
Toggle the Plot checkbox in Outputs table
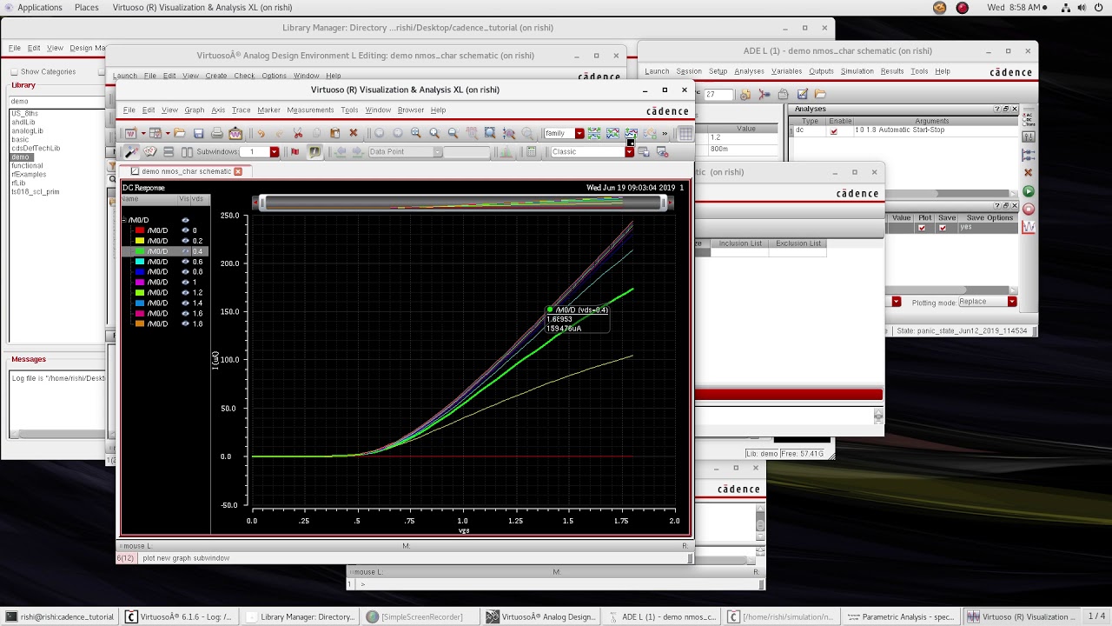[922, 228]
